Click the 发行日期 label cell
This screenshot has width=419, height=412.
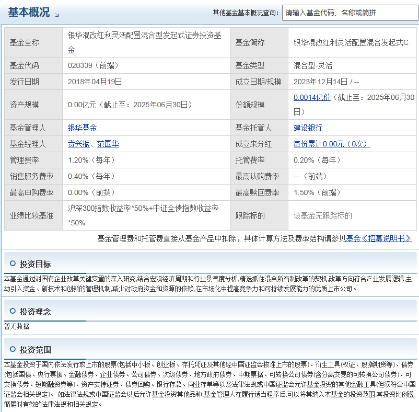click(x=33, y=82)
